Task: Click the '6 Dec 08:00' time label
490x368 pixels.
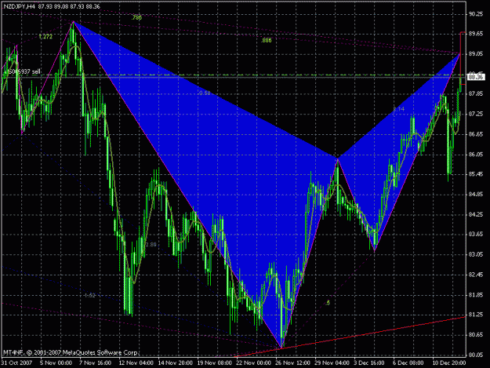Action: click(x=408, y=363)
